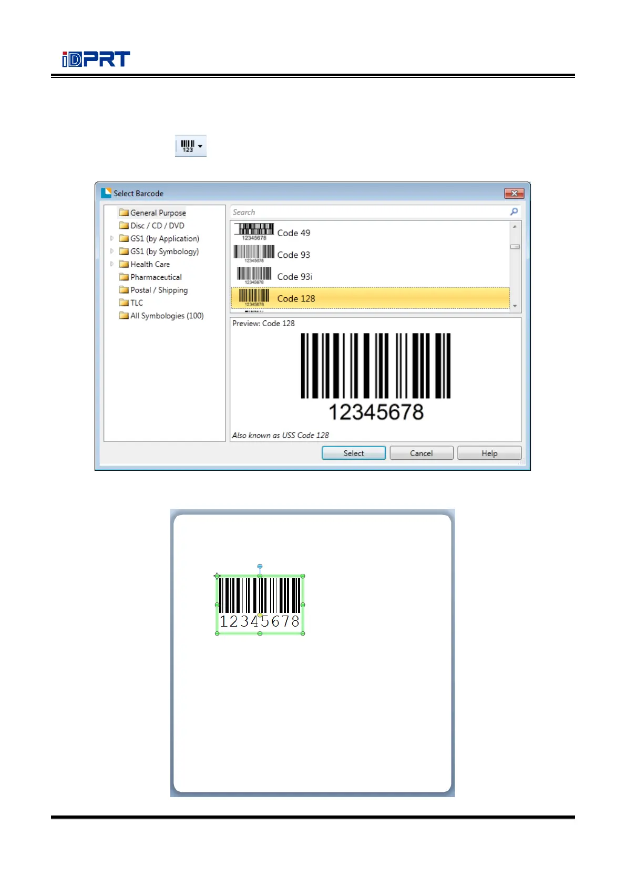The width and height of the screenshot is (626, 886).
Task: Expand the GS1 (by Application) node
Action: (x=112, y=238)
